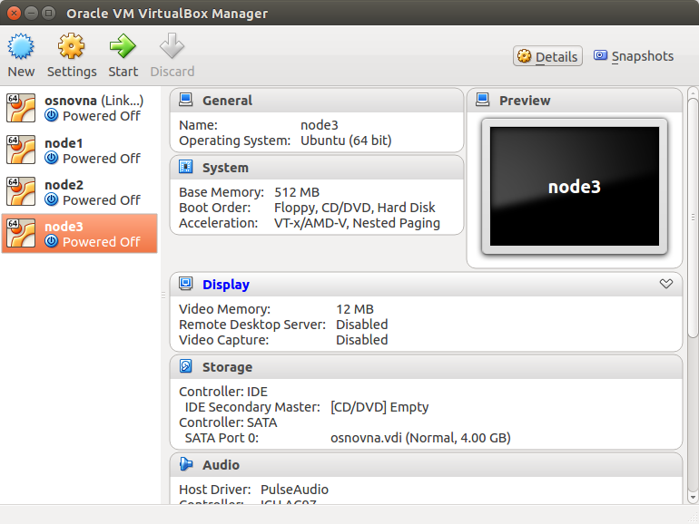Click the Storage section disk icon
Viewport: 699px width, 524px height.
[x=186, y=366]
